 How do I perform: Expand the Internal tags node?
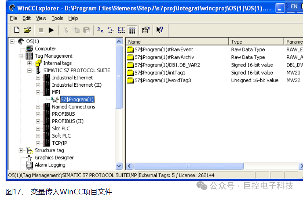29,63
